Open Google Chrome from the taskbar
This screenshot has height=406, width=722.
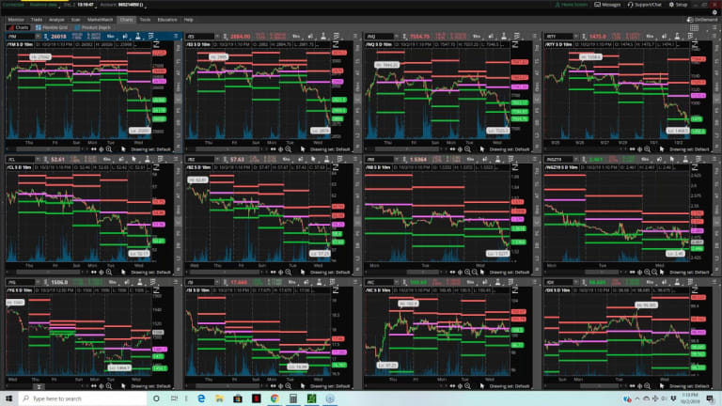[x=275, y=398]
